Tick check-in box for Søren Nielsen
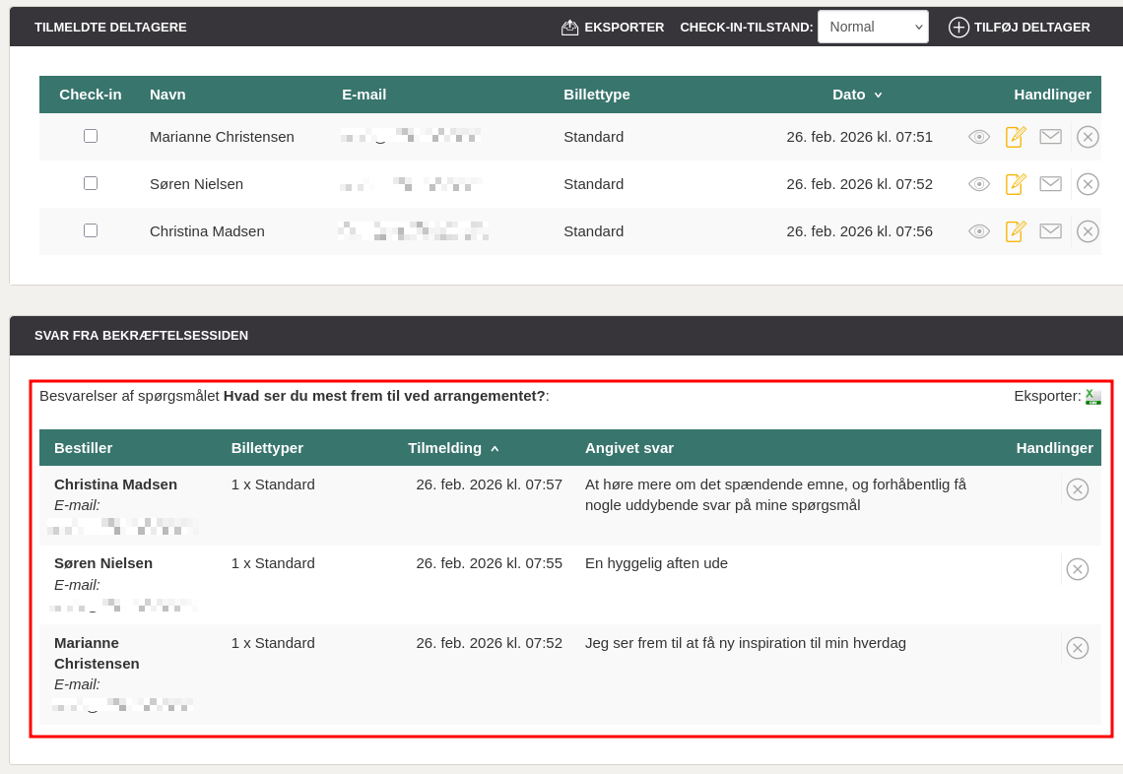This screenshot has width=1123, height=774. click(91, 183)
